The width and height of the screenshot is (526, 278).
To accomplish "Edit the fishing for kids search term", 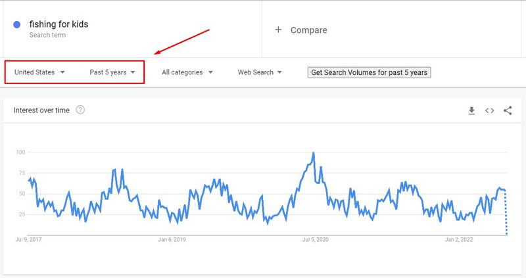I will [59, 24].
